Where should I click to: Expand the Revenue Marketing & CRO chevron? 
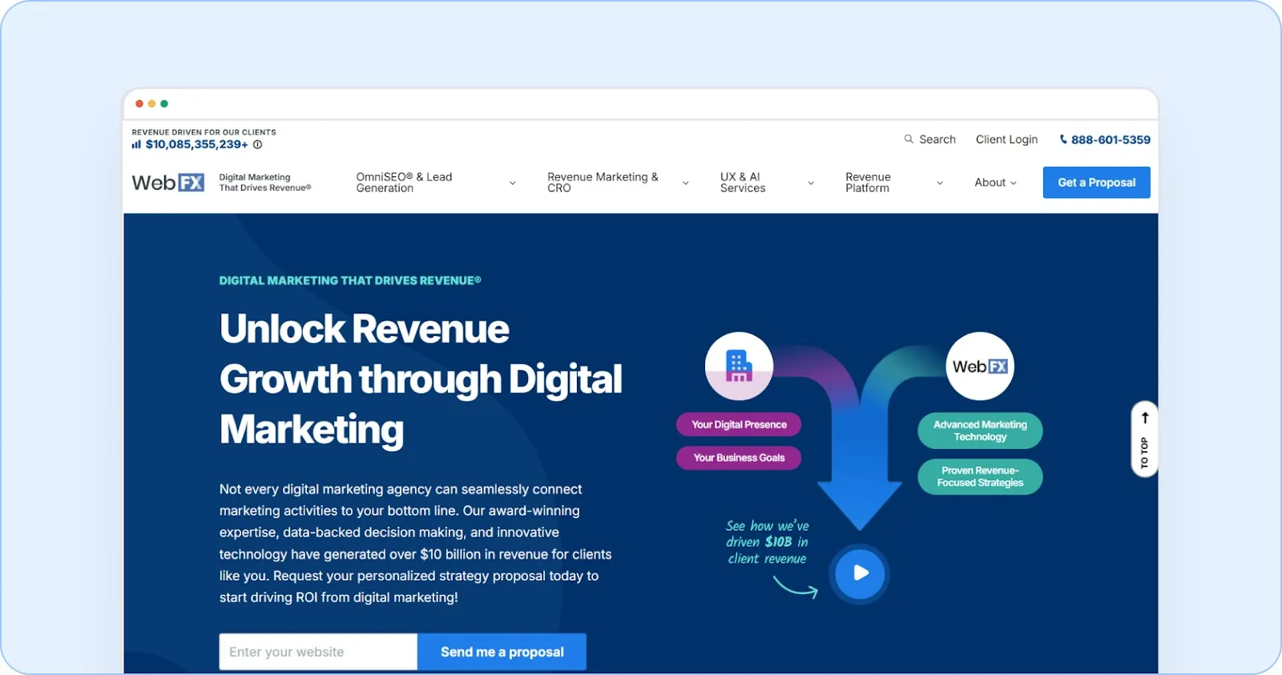685,184
